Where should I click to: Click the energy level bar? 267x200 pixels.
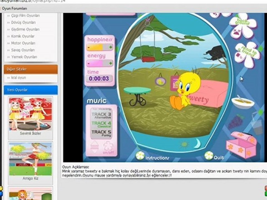(100, 63)
